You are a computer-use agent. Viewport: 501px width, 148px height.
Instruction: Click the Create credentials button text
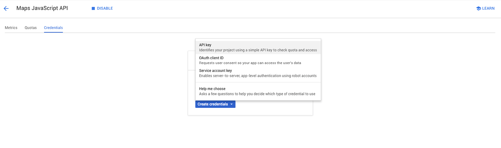tap(213, 104)
